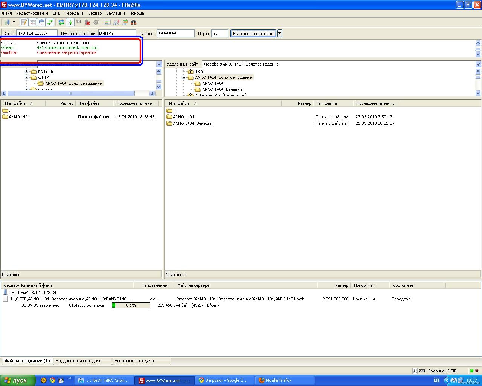Image resolution: width=482 pixels, height=386 pixels.
Task: Sort remote list by Тип файла column
Action: 333,103
